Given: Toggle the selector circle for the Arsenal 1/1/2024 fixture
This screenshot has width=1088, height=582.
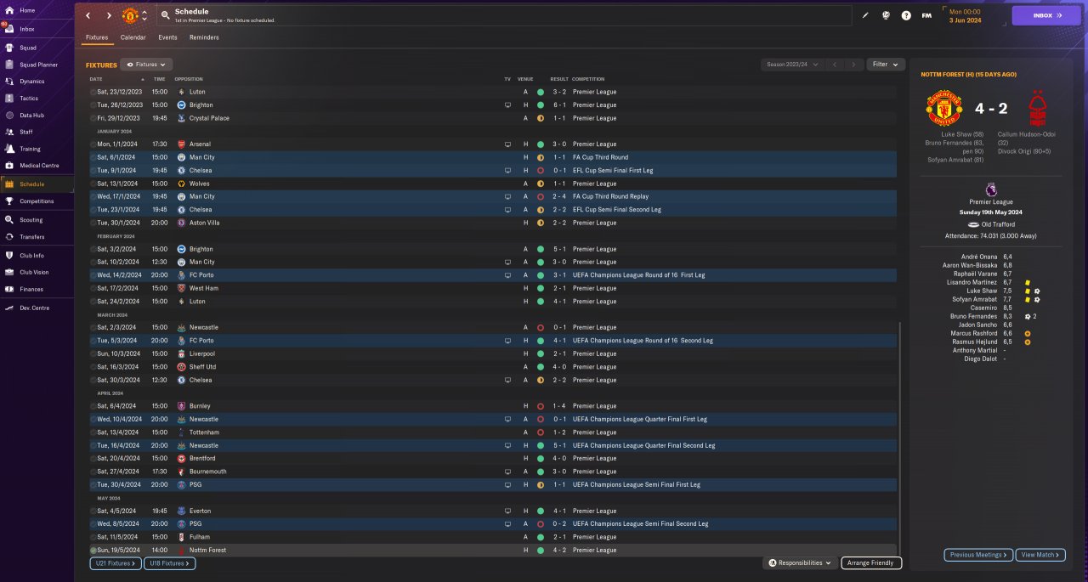Looking at the screenshot, I should click(x=93, y=144).
